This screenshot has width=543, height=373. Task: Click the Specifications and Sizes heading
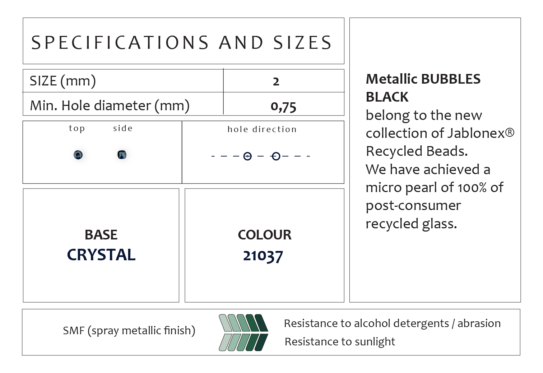tap(182, 42)
